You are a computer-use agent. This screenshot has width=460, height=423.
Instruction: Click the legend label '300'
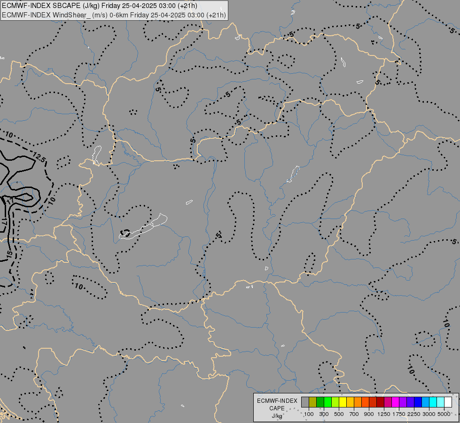click(x=324, y=414)
